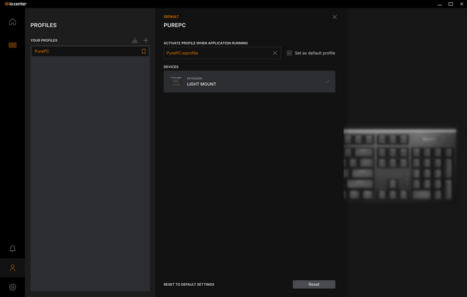Image resolution: width=467 pixels, height=297 pixels.
Task: Click the Light Mount keyboard thumbnail
Action: 176,82
